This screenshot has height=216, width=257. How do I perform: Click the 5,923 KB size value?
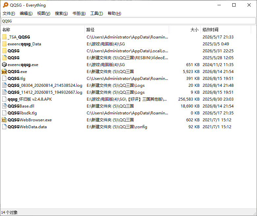point(191,72)
